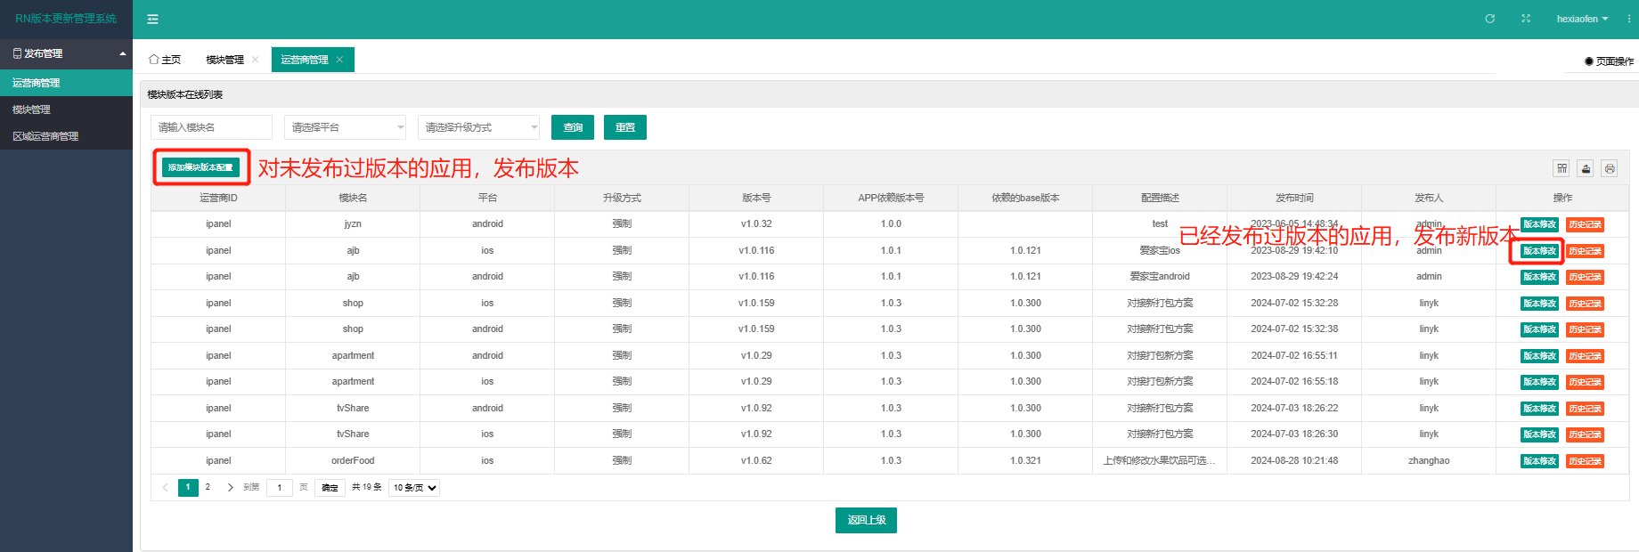The width and height of the screenshot is (1639, 552).
Task: Click the 添加模块版本配置 button
Action: [x=200, y=167]
